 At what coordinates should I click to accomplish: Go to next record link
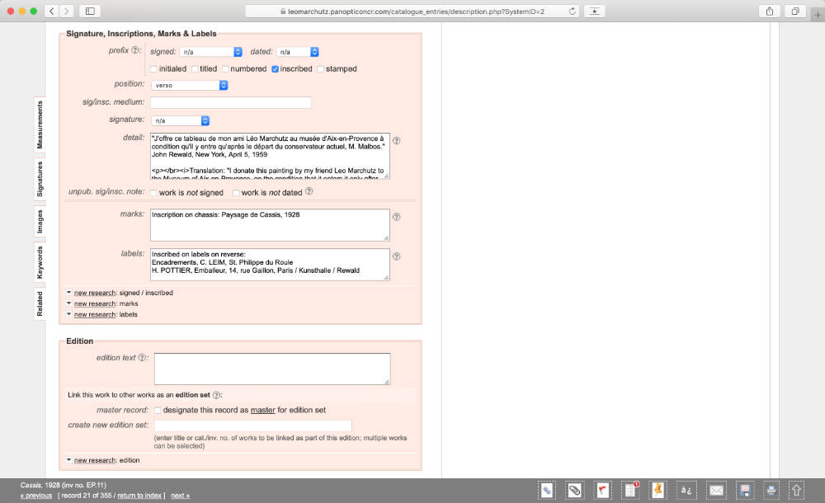coord(180,496)
